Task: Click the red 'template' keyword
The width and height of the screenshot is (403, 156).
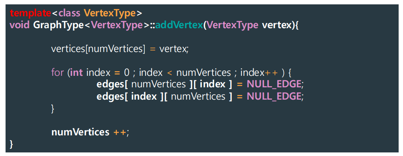Action: 31,13
